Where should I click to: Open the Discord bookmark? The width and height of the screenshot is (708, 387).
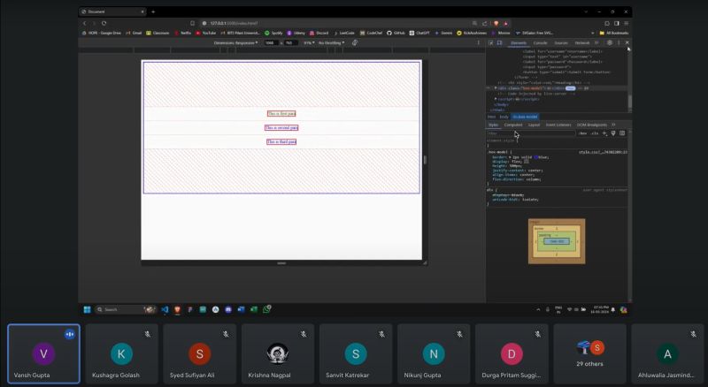click(319, 33)
